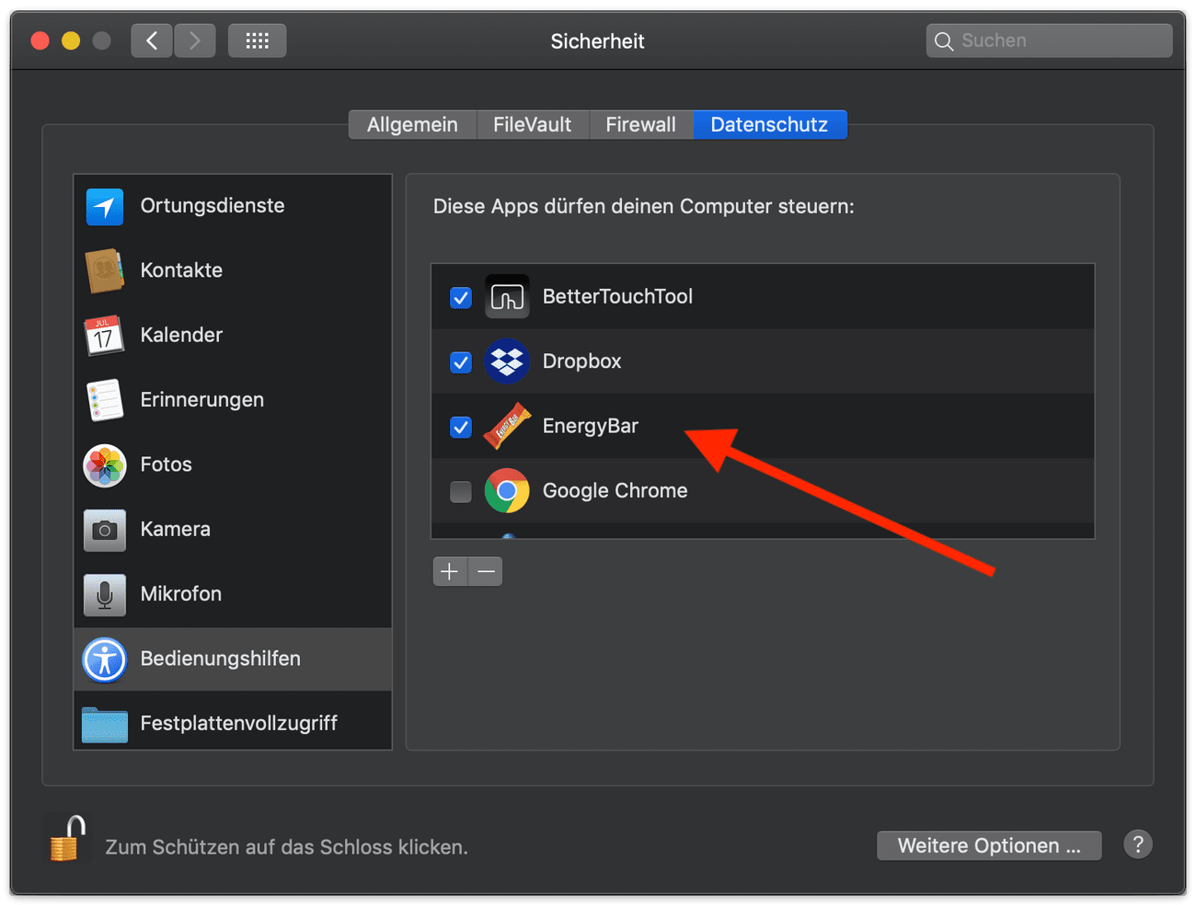
Task: Select Kontakte label in sidebar
Action: coord(181,270)
